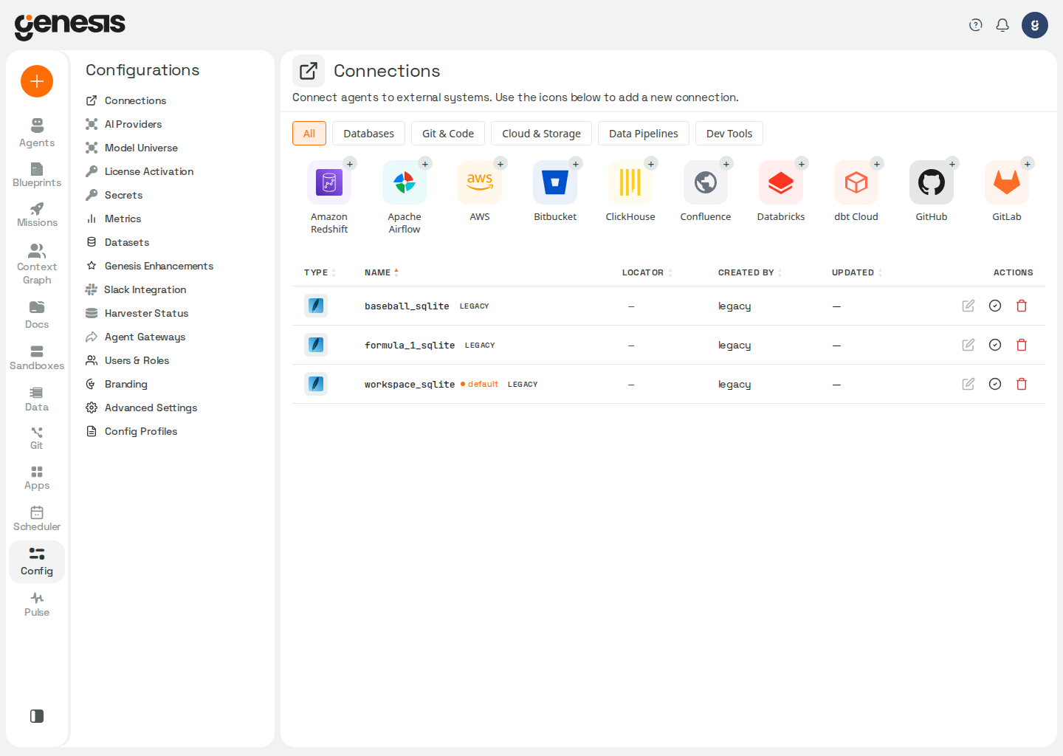1063x756 pixels.
Task: Delete the workspace_sqlite connection
Action: point(1022,384)
